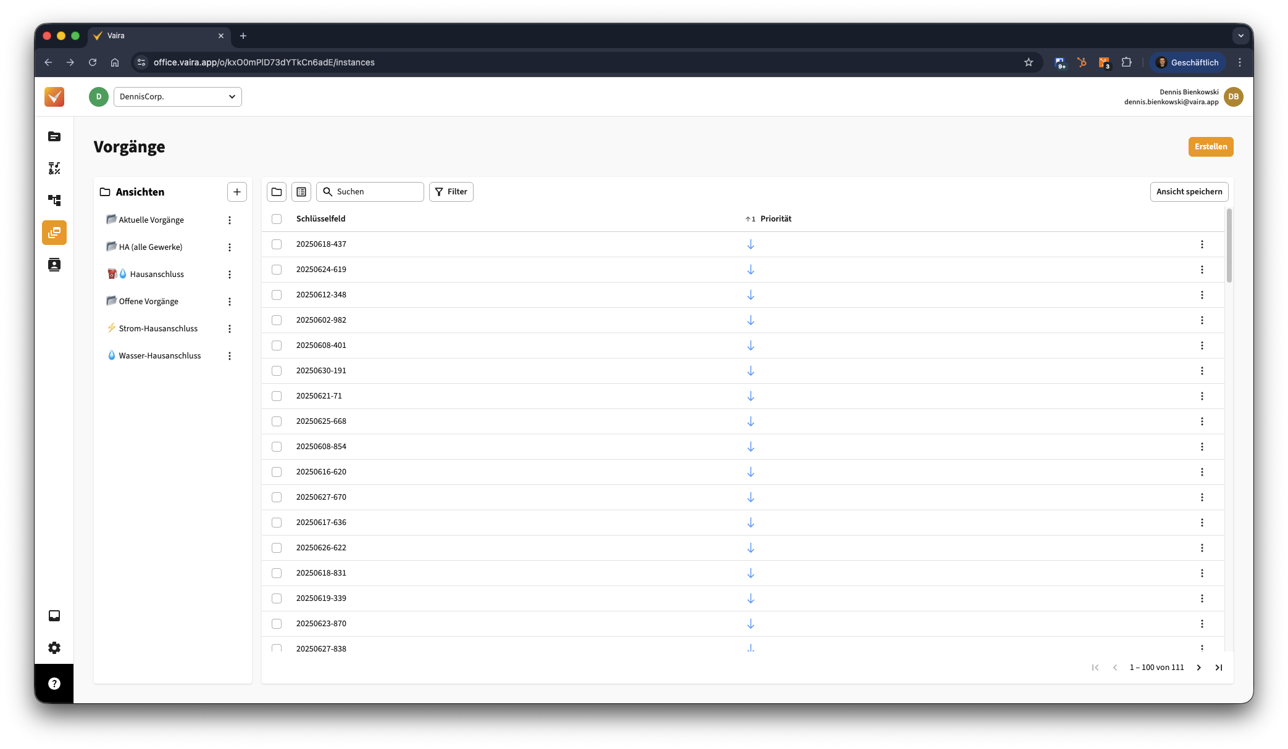The width and height of the screenshot is (1288, 749).
Task: Select all rows via header checkbox
Action: [x=277, y=219]
